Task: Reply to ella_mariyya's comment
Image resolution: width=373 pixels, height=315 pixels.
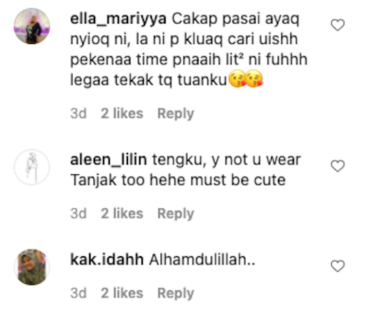Action: click(176, 114)
